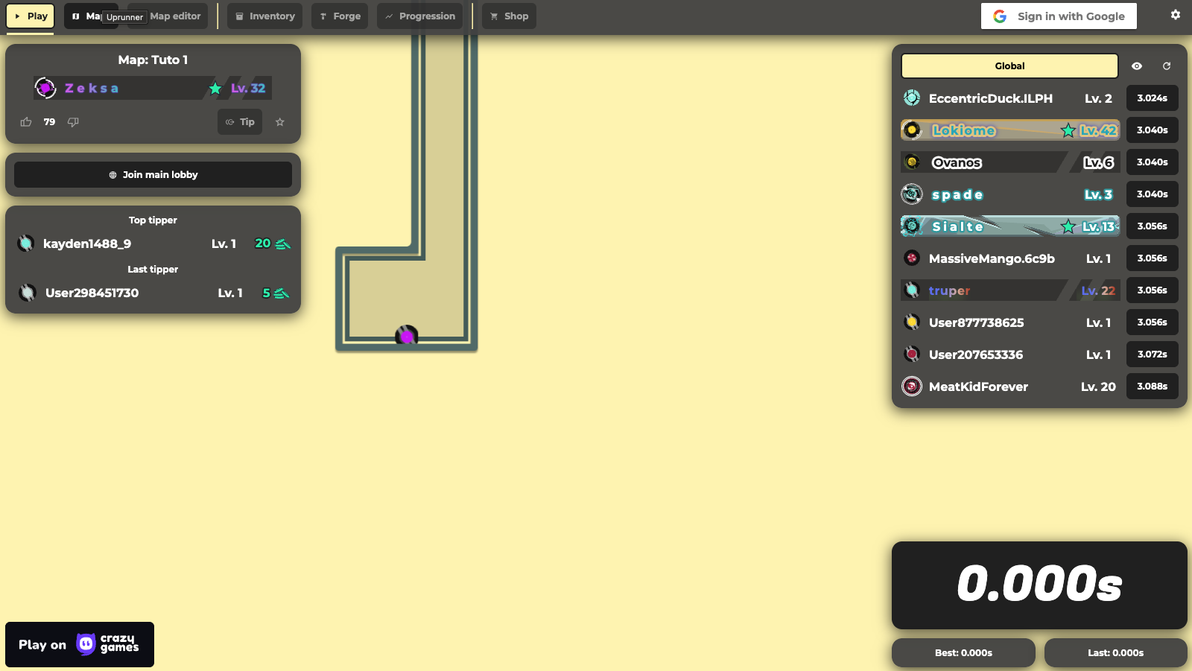Image resolution: width=1192 pixels, height=671 pixels.
Task: Click the Map: Tuto 1 title
Action: (153, 60)
